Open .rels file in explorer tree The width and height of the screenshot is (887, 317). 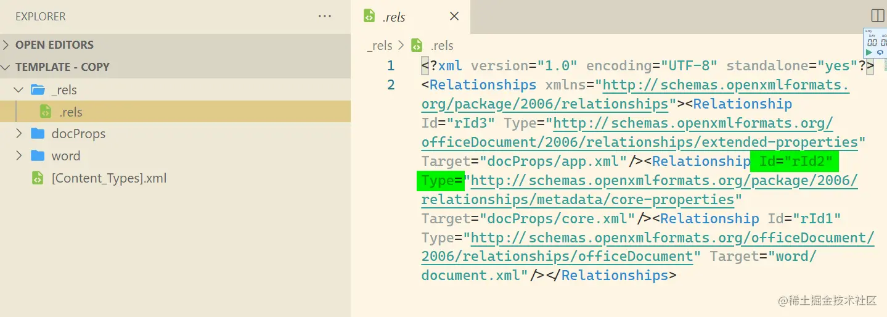[x=175, y=112]
